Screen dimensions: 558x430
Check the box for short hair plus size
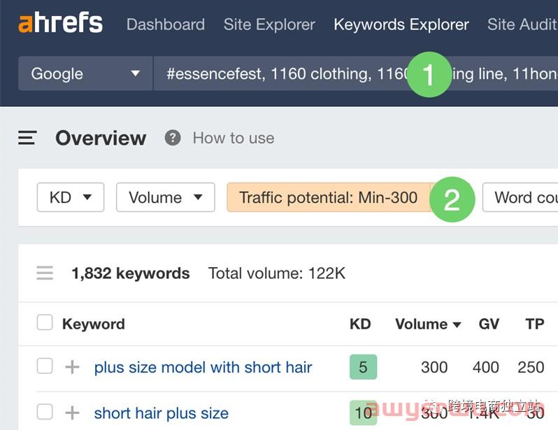(x=45, y=412)
